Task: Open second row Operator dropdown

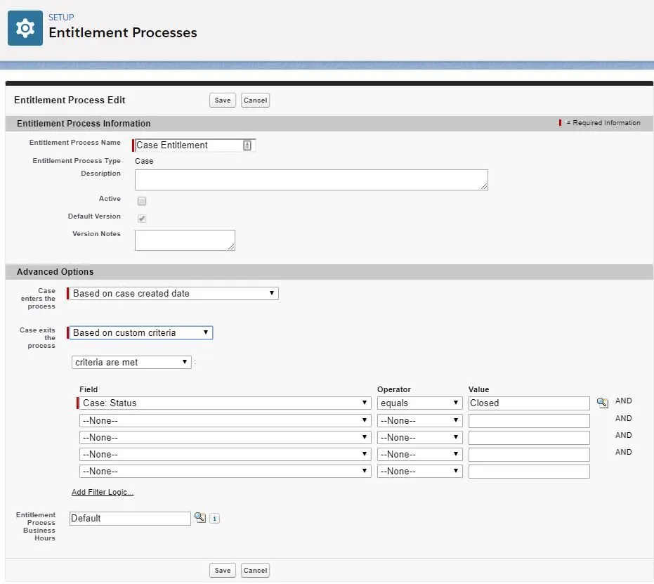Action: click(419, 420)
